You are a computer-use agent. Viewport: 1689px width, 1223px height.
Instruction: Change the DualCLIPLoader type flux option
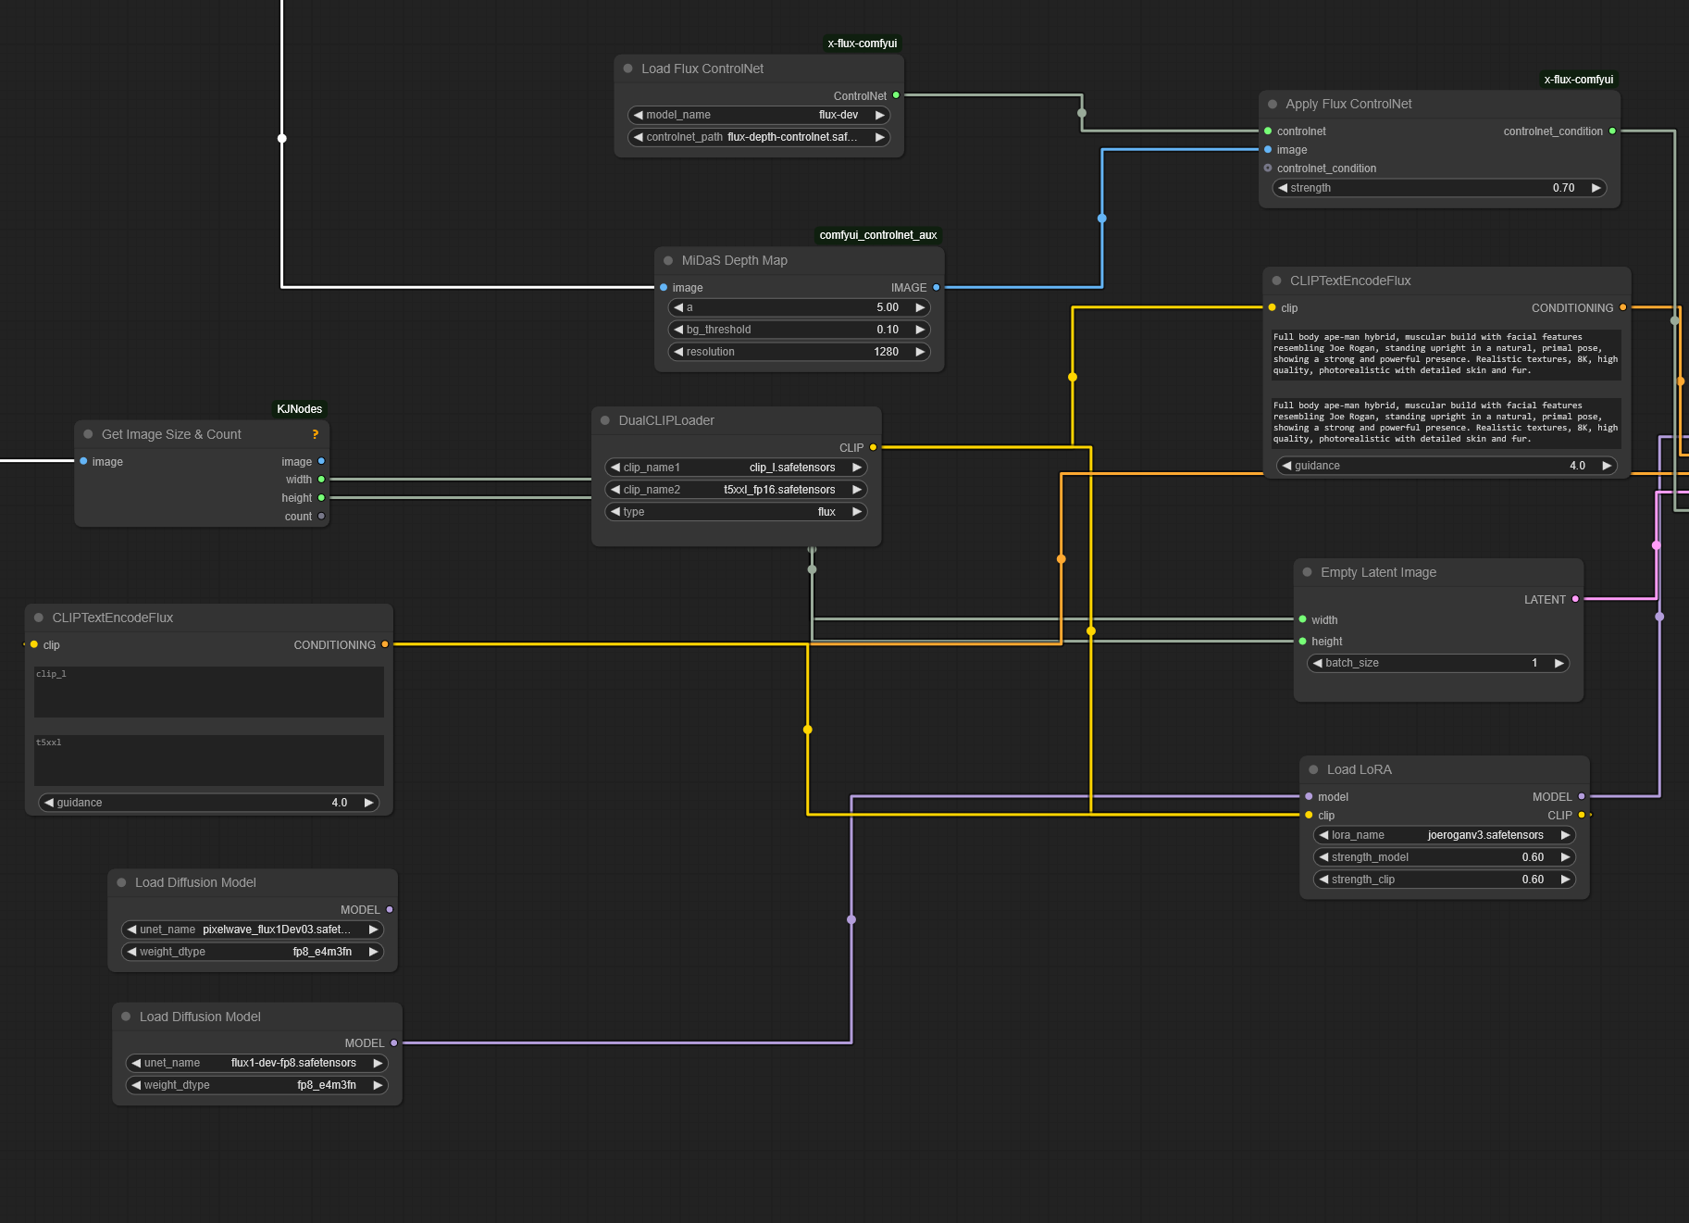[736, 512]
